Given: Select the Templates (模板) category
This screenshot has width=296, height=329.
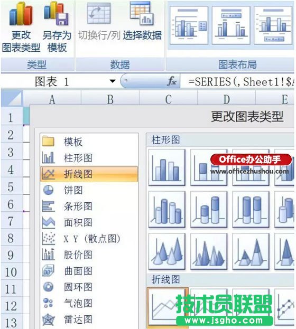Looking at the screenshot, I should point(89,142).
